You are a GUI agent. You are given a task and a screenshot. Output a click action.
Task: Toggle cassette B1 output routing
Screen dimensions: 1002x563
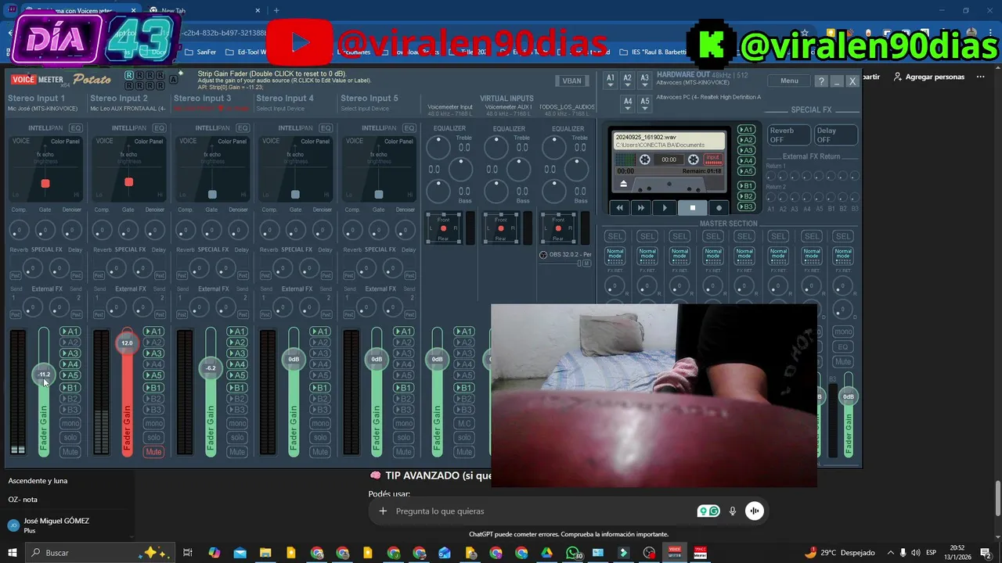click(747, 186)
